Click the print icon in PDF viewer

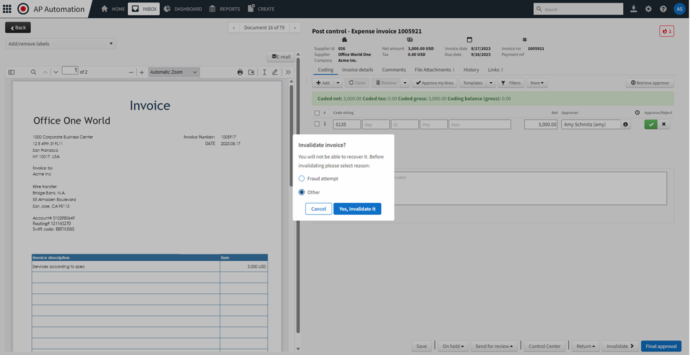coord(240,73)
